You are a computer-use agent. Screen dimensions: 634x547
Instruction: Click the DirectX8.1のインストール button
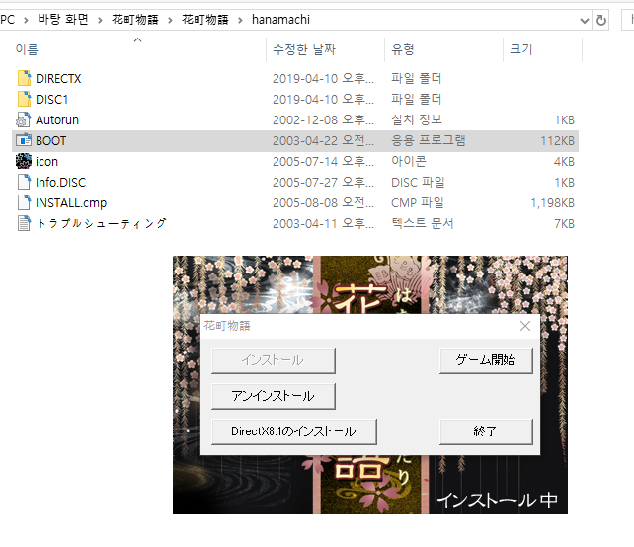tap(294, 431)
